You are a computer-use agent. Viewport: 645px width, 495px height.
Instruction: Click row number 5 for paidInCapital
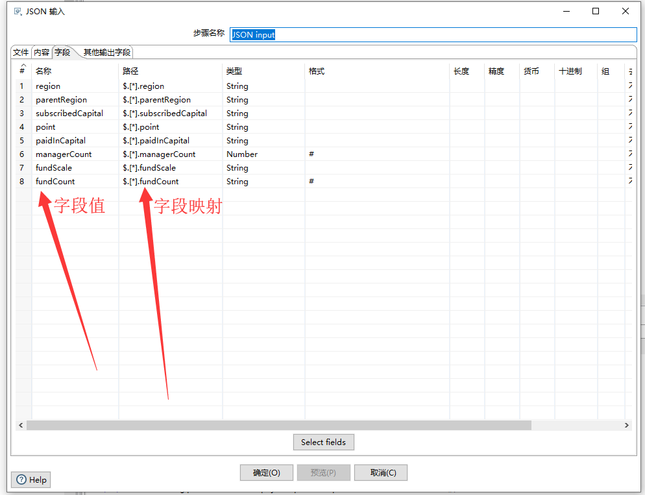(x=21, y=140)
